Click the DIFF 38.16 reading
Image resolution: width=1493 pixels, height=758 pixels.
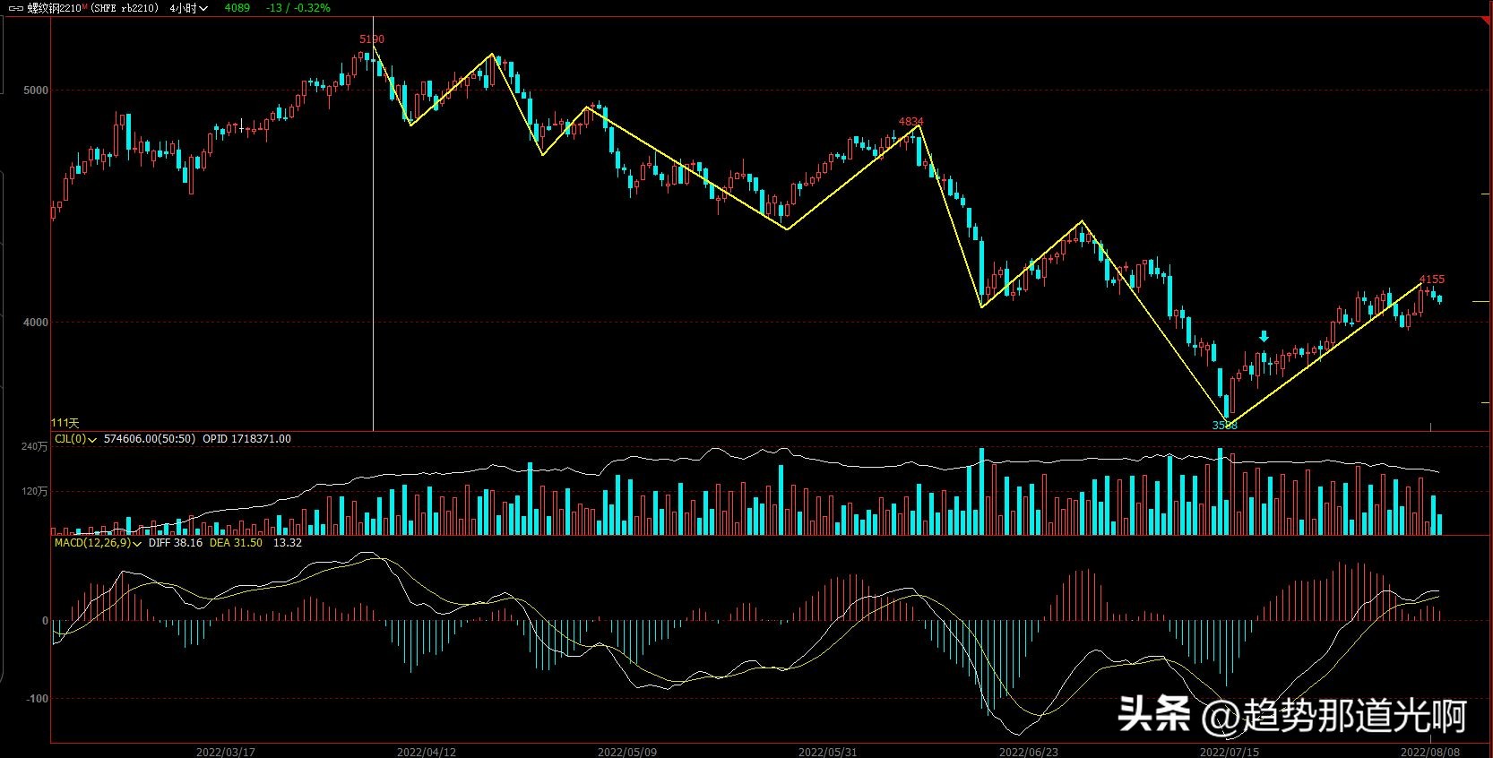[x=176, y=543]
